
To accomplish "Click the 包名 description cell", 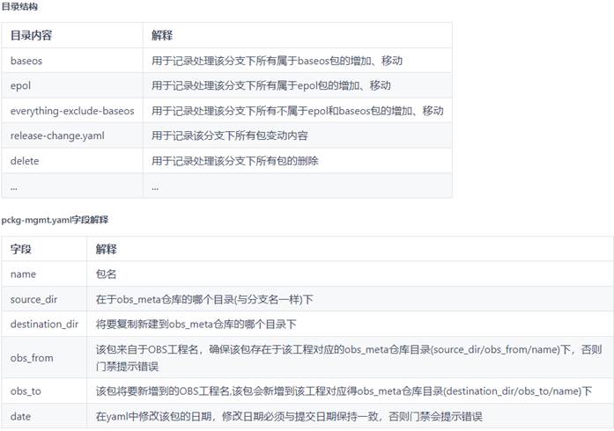I will pos(107,274).
